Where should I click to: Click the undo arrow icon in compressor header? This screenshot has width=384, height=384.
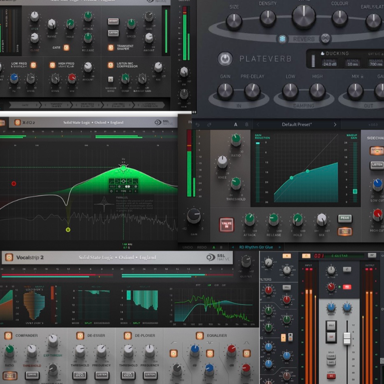(197, 125)
